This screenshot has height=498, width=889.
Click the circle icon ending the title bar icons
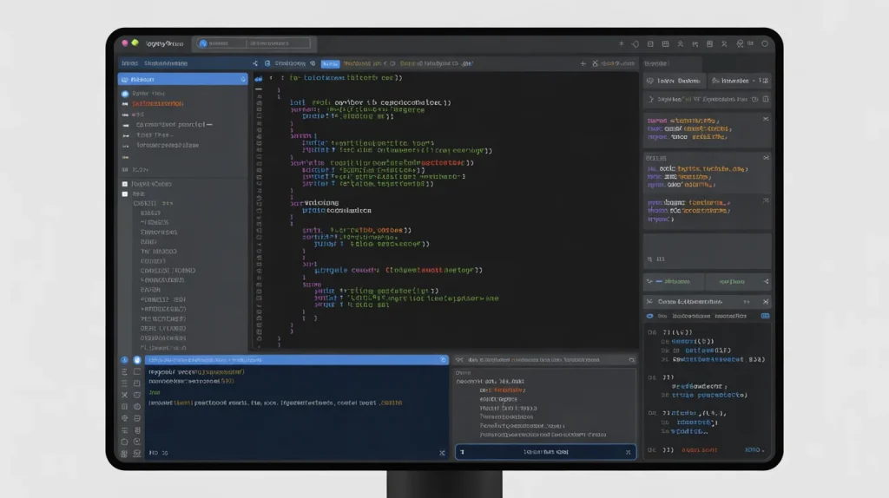(x=764, y=43)
